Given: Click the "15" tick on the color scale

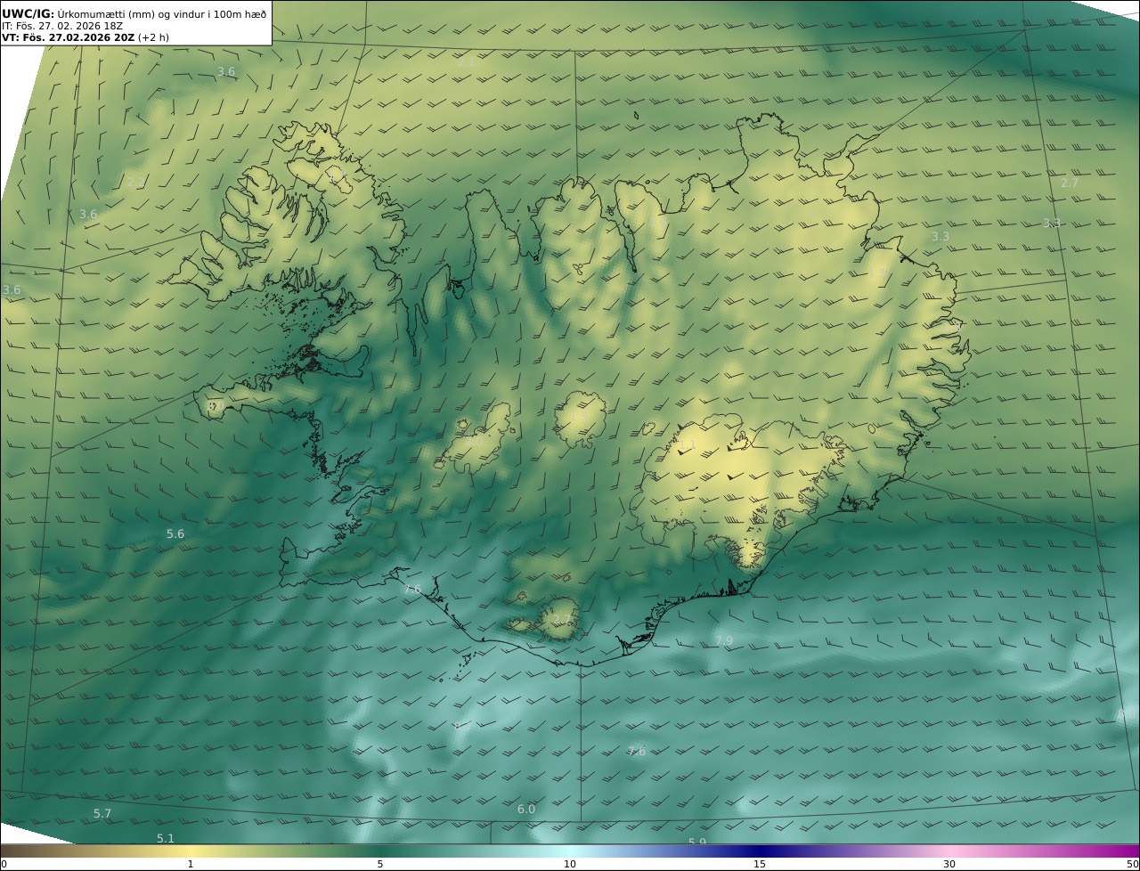Looking at the screenshot, I should pos(760,864).
